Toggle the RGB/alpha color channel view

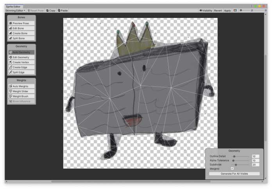pos(235,11)
